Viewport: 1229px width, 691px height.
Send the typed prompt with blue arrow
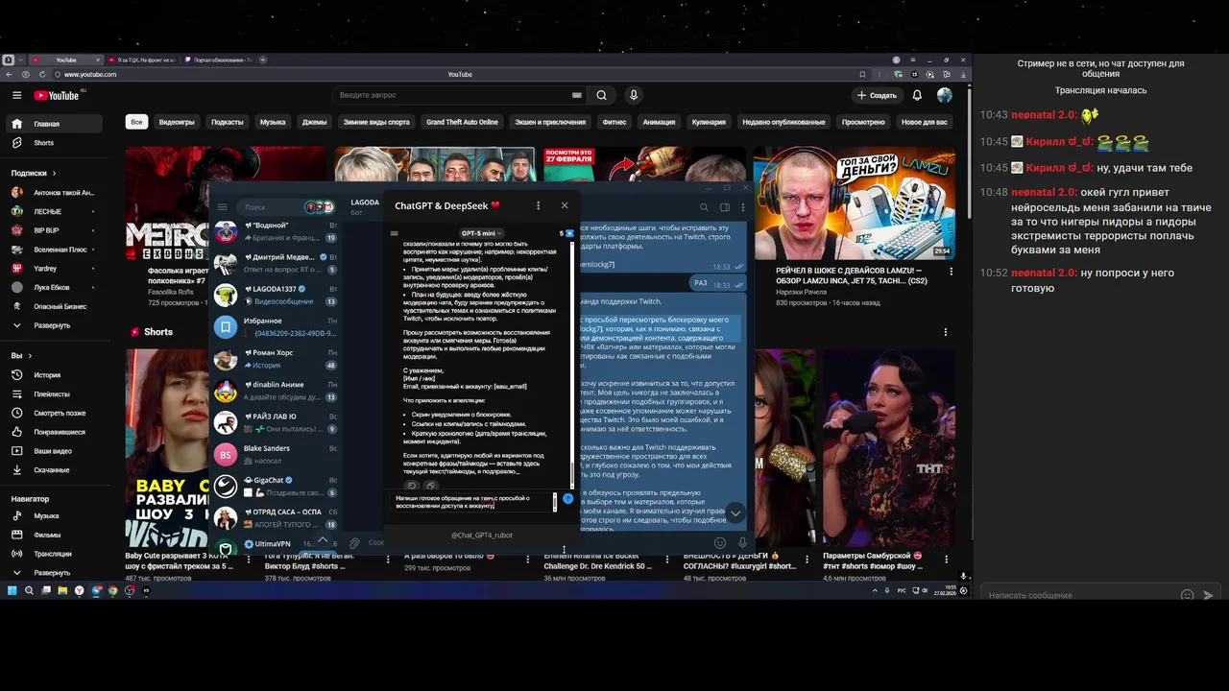pyautogui.click(x=567, y=499)
